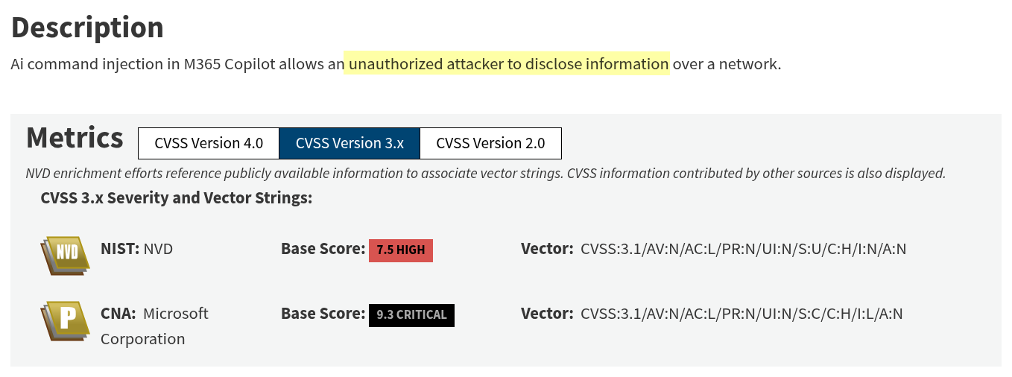The image size is (1012, 377).
Task: Click the Metrics heading
Action: pos(75,139)
